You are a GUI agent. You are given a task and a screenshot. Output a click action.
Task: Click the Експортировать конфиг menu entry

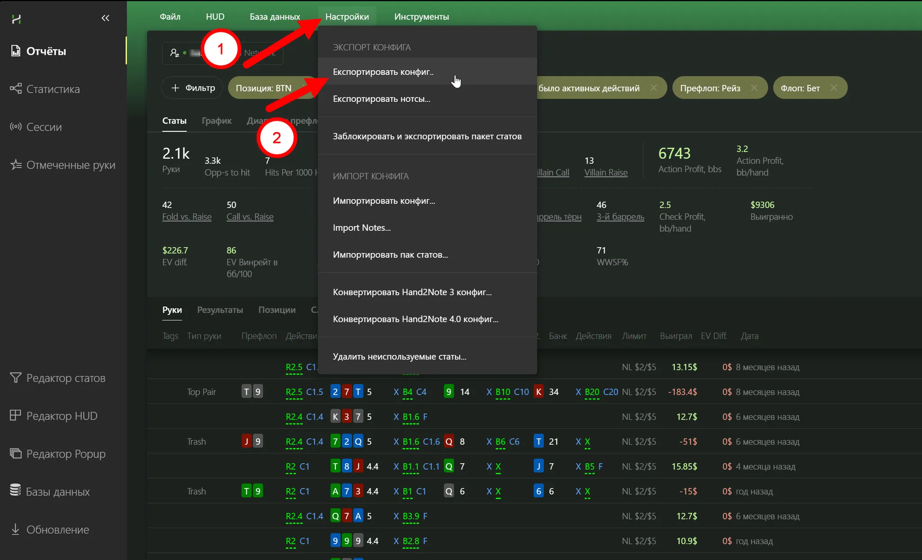(383, 72)
